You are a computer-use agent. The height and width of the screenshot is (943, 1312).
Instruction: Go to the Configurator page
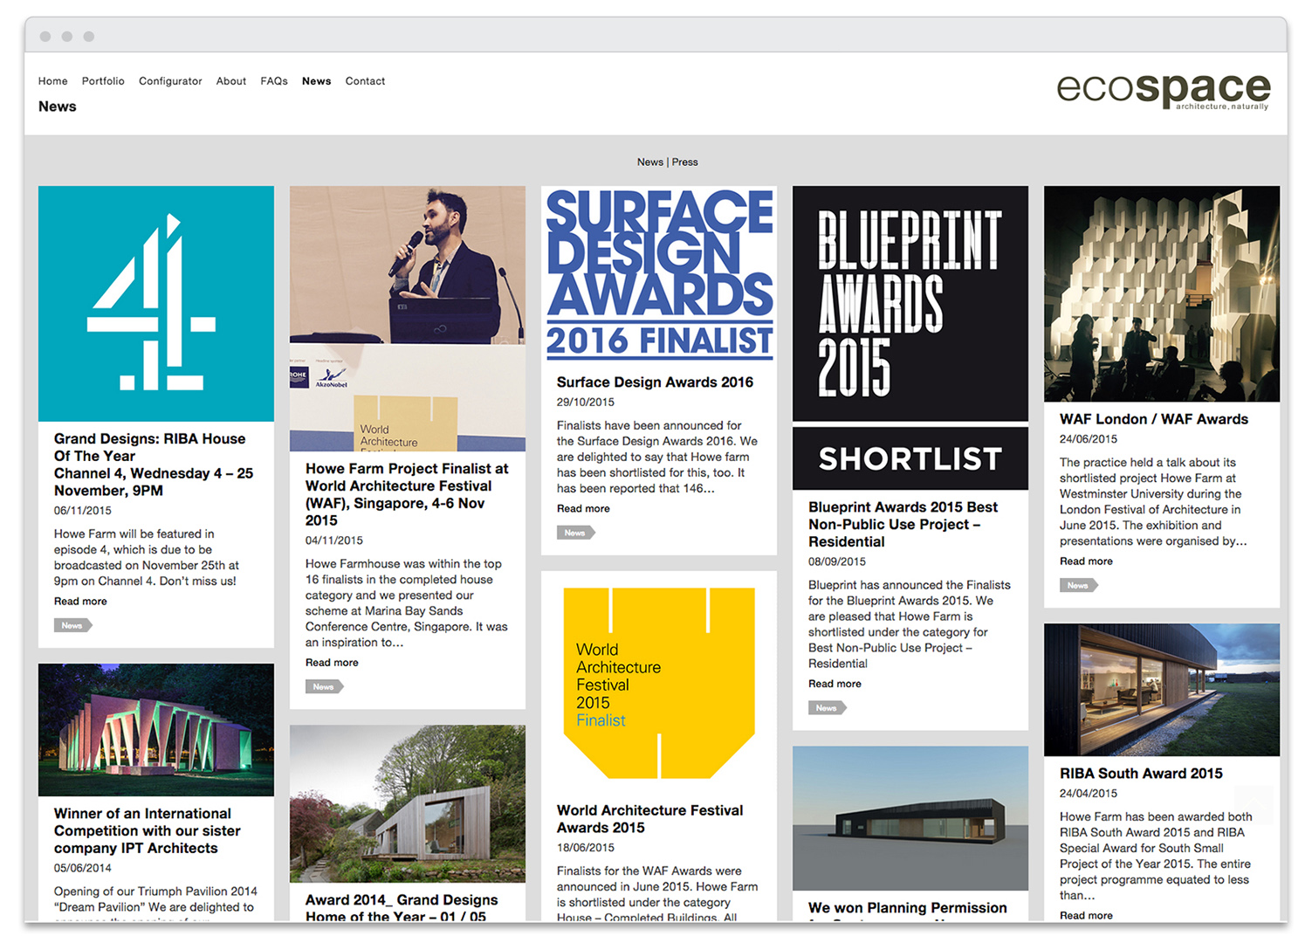pyautogui.click(x=170, y=81)
